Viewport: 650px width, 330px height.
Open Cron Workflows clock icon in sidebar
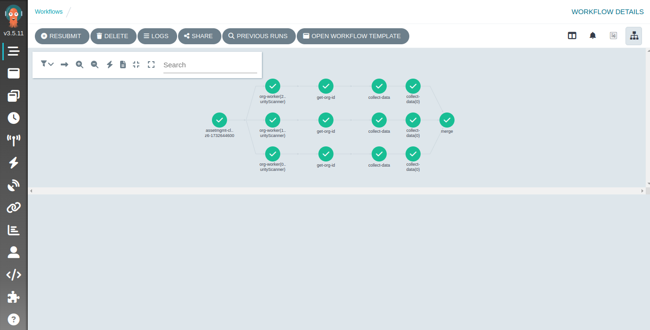point(14,118)
